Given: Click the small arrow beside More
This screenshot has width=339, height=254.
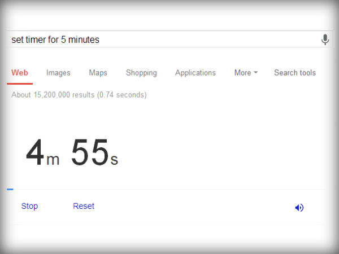Looking at the screenshot, I should point(255,73).
